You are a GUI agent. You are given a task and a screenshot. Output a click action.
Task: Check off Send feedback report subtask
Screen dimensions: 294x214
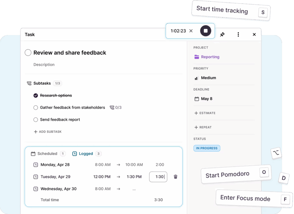click(36, 120)
